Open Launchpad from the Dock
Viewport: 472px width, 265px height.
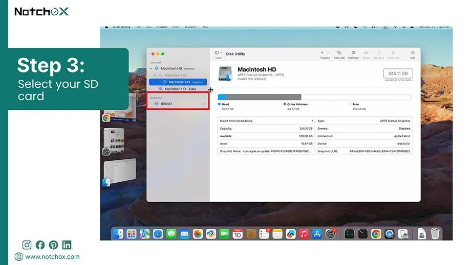click(x=132, y=234)
